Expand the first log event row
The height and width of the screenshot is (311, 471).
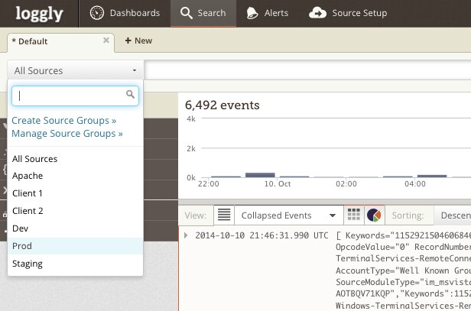pyautogui.click(x=186, y=235)
